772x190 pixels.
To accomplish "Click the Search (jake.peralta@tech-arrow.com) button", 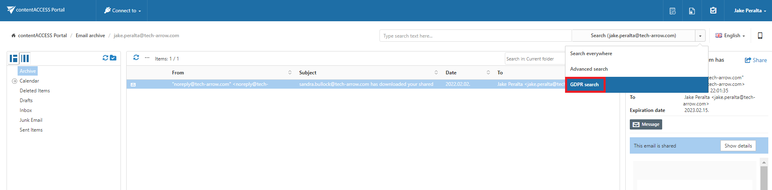I will click(x=633, y=36).
